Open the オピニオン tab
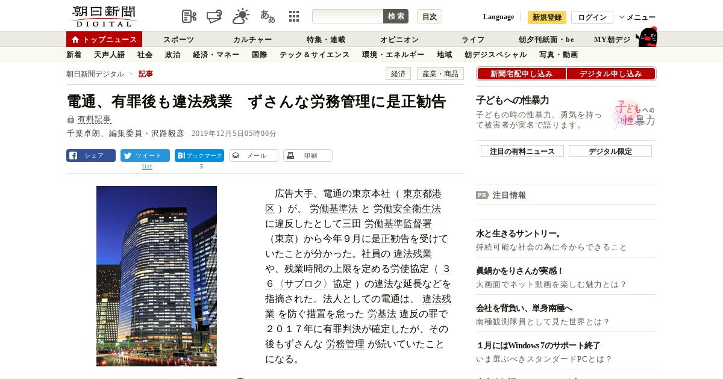 tap(399, 40)
